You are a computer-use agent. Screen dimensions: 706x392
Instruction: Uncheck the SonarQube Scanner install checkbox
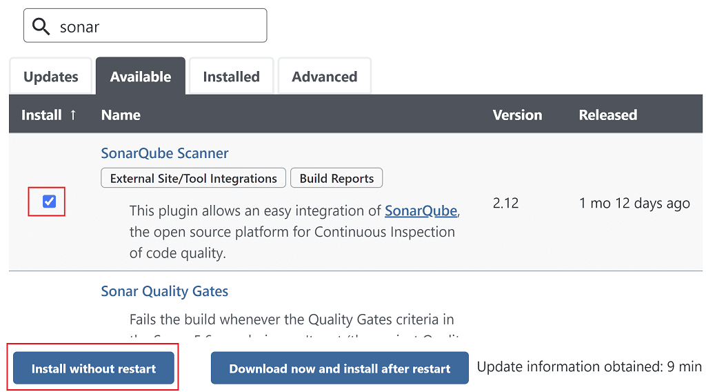[49, 202]
